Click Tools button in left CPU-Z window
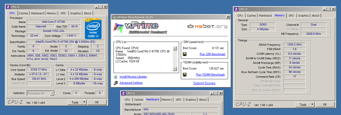341x115 pixels. point(75,102)
